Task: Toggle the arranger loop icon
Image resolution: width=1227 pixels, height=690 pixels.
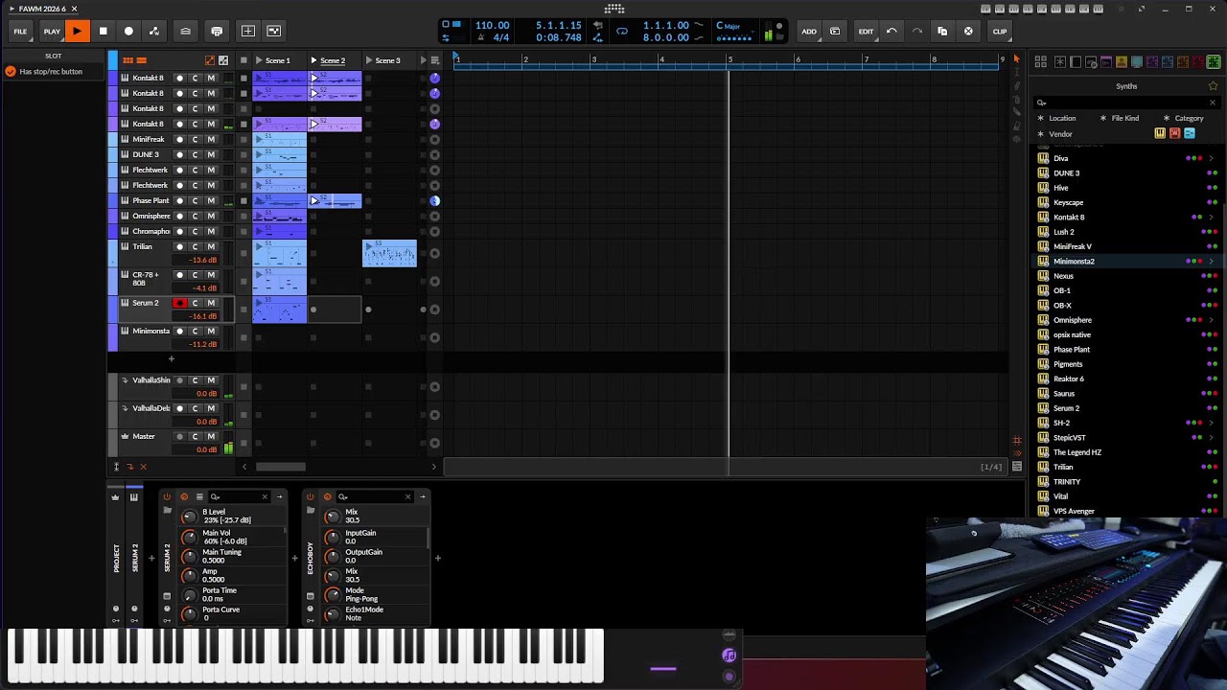Action: tap(622, 32)
